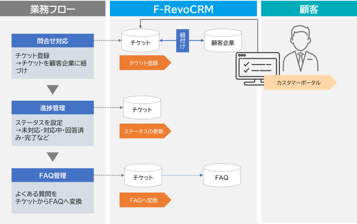Select the 顧客 column header
357x224 pixels.
point(309,9)
